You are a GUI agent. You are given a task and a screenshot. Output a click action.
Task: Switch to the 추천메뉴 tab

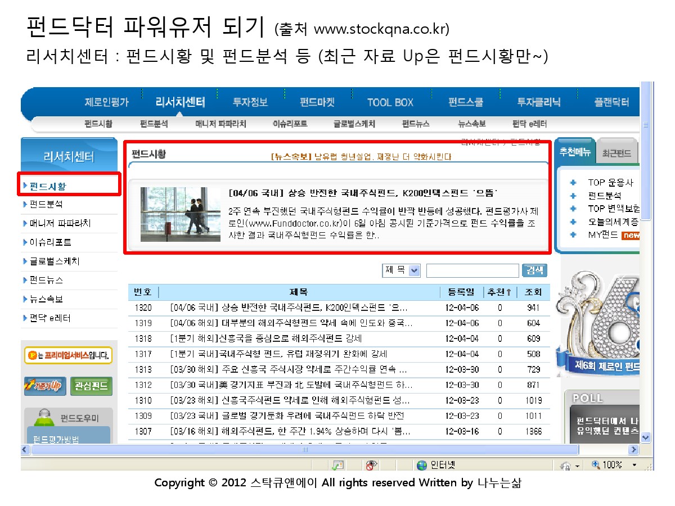[x=575, y=152]
